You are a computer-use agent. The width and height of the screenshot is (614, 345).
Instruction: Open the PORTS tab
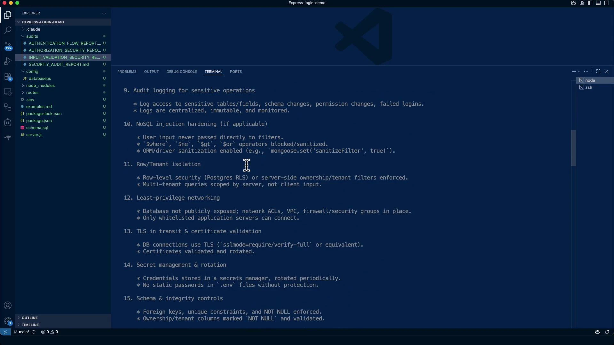(236, 71)
